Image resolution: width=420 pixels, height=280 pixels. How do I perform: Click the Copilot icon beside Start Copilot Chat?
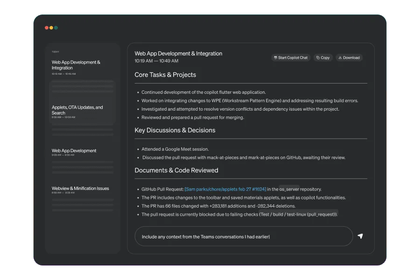pos(277,57)
